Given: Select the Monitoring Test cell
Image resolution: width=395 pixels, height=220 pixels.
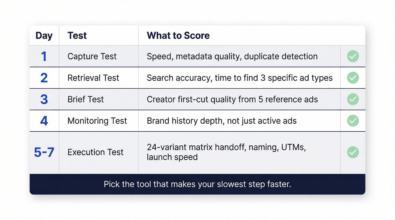Looking at the screenshot, I should [97, 121].
